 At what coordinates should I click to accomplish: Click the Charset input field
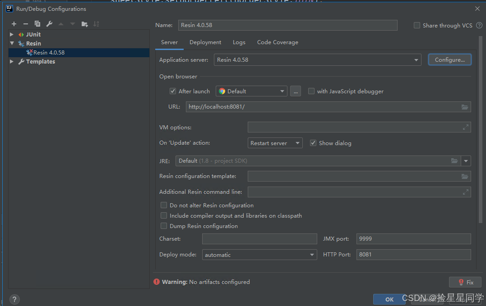[x=259, y=239]
